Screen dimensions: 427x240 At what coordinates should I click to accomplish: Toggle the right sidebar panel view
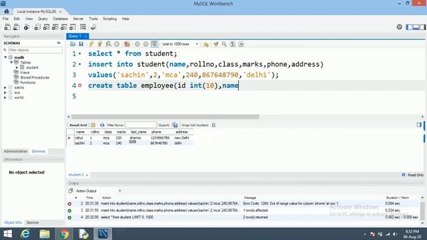(422, 27)
